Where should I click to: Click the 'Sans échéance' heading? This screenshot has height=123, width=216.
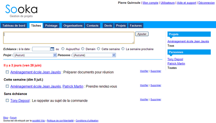16,94
